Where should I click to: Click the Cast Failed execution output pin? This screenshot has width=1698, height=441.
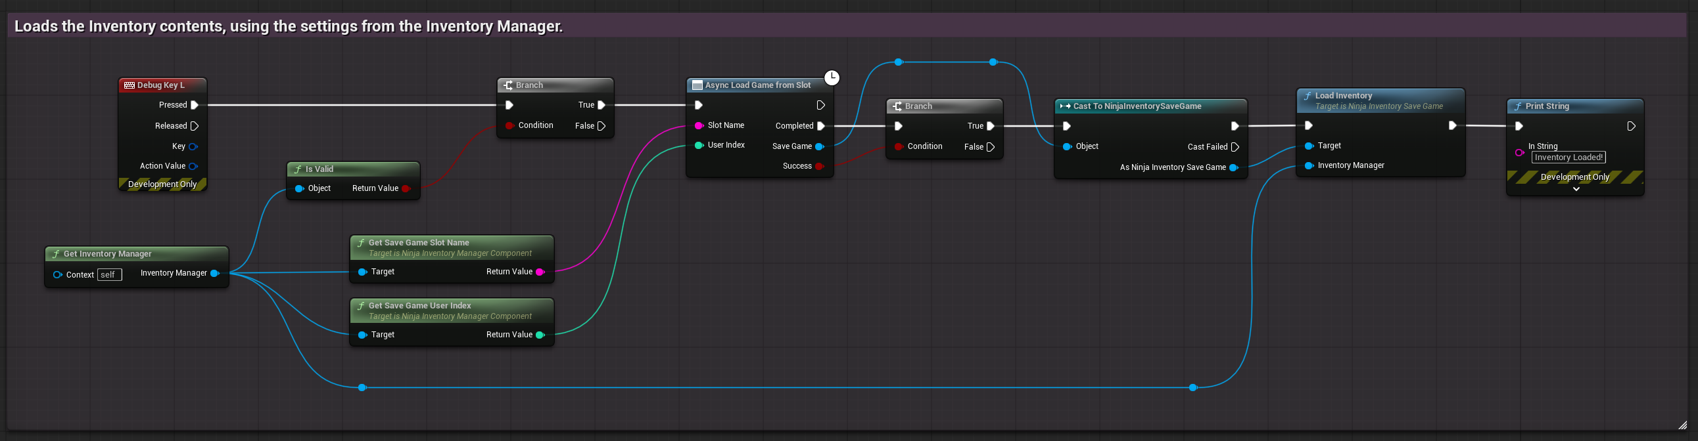pos(1235,147)
